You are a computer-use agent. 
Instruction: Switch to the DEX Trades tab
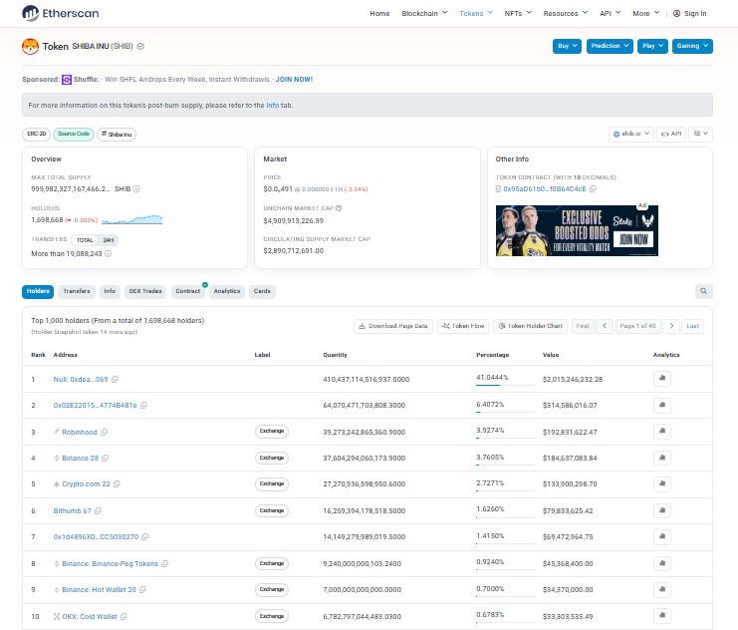(x=145, y=291)
